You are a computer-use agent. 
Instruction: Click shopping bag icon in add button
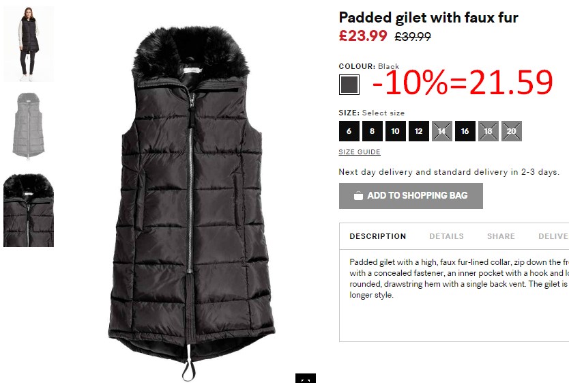coord(358,196)
